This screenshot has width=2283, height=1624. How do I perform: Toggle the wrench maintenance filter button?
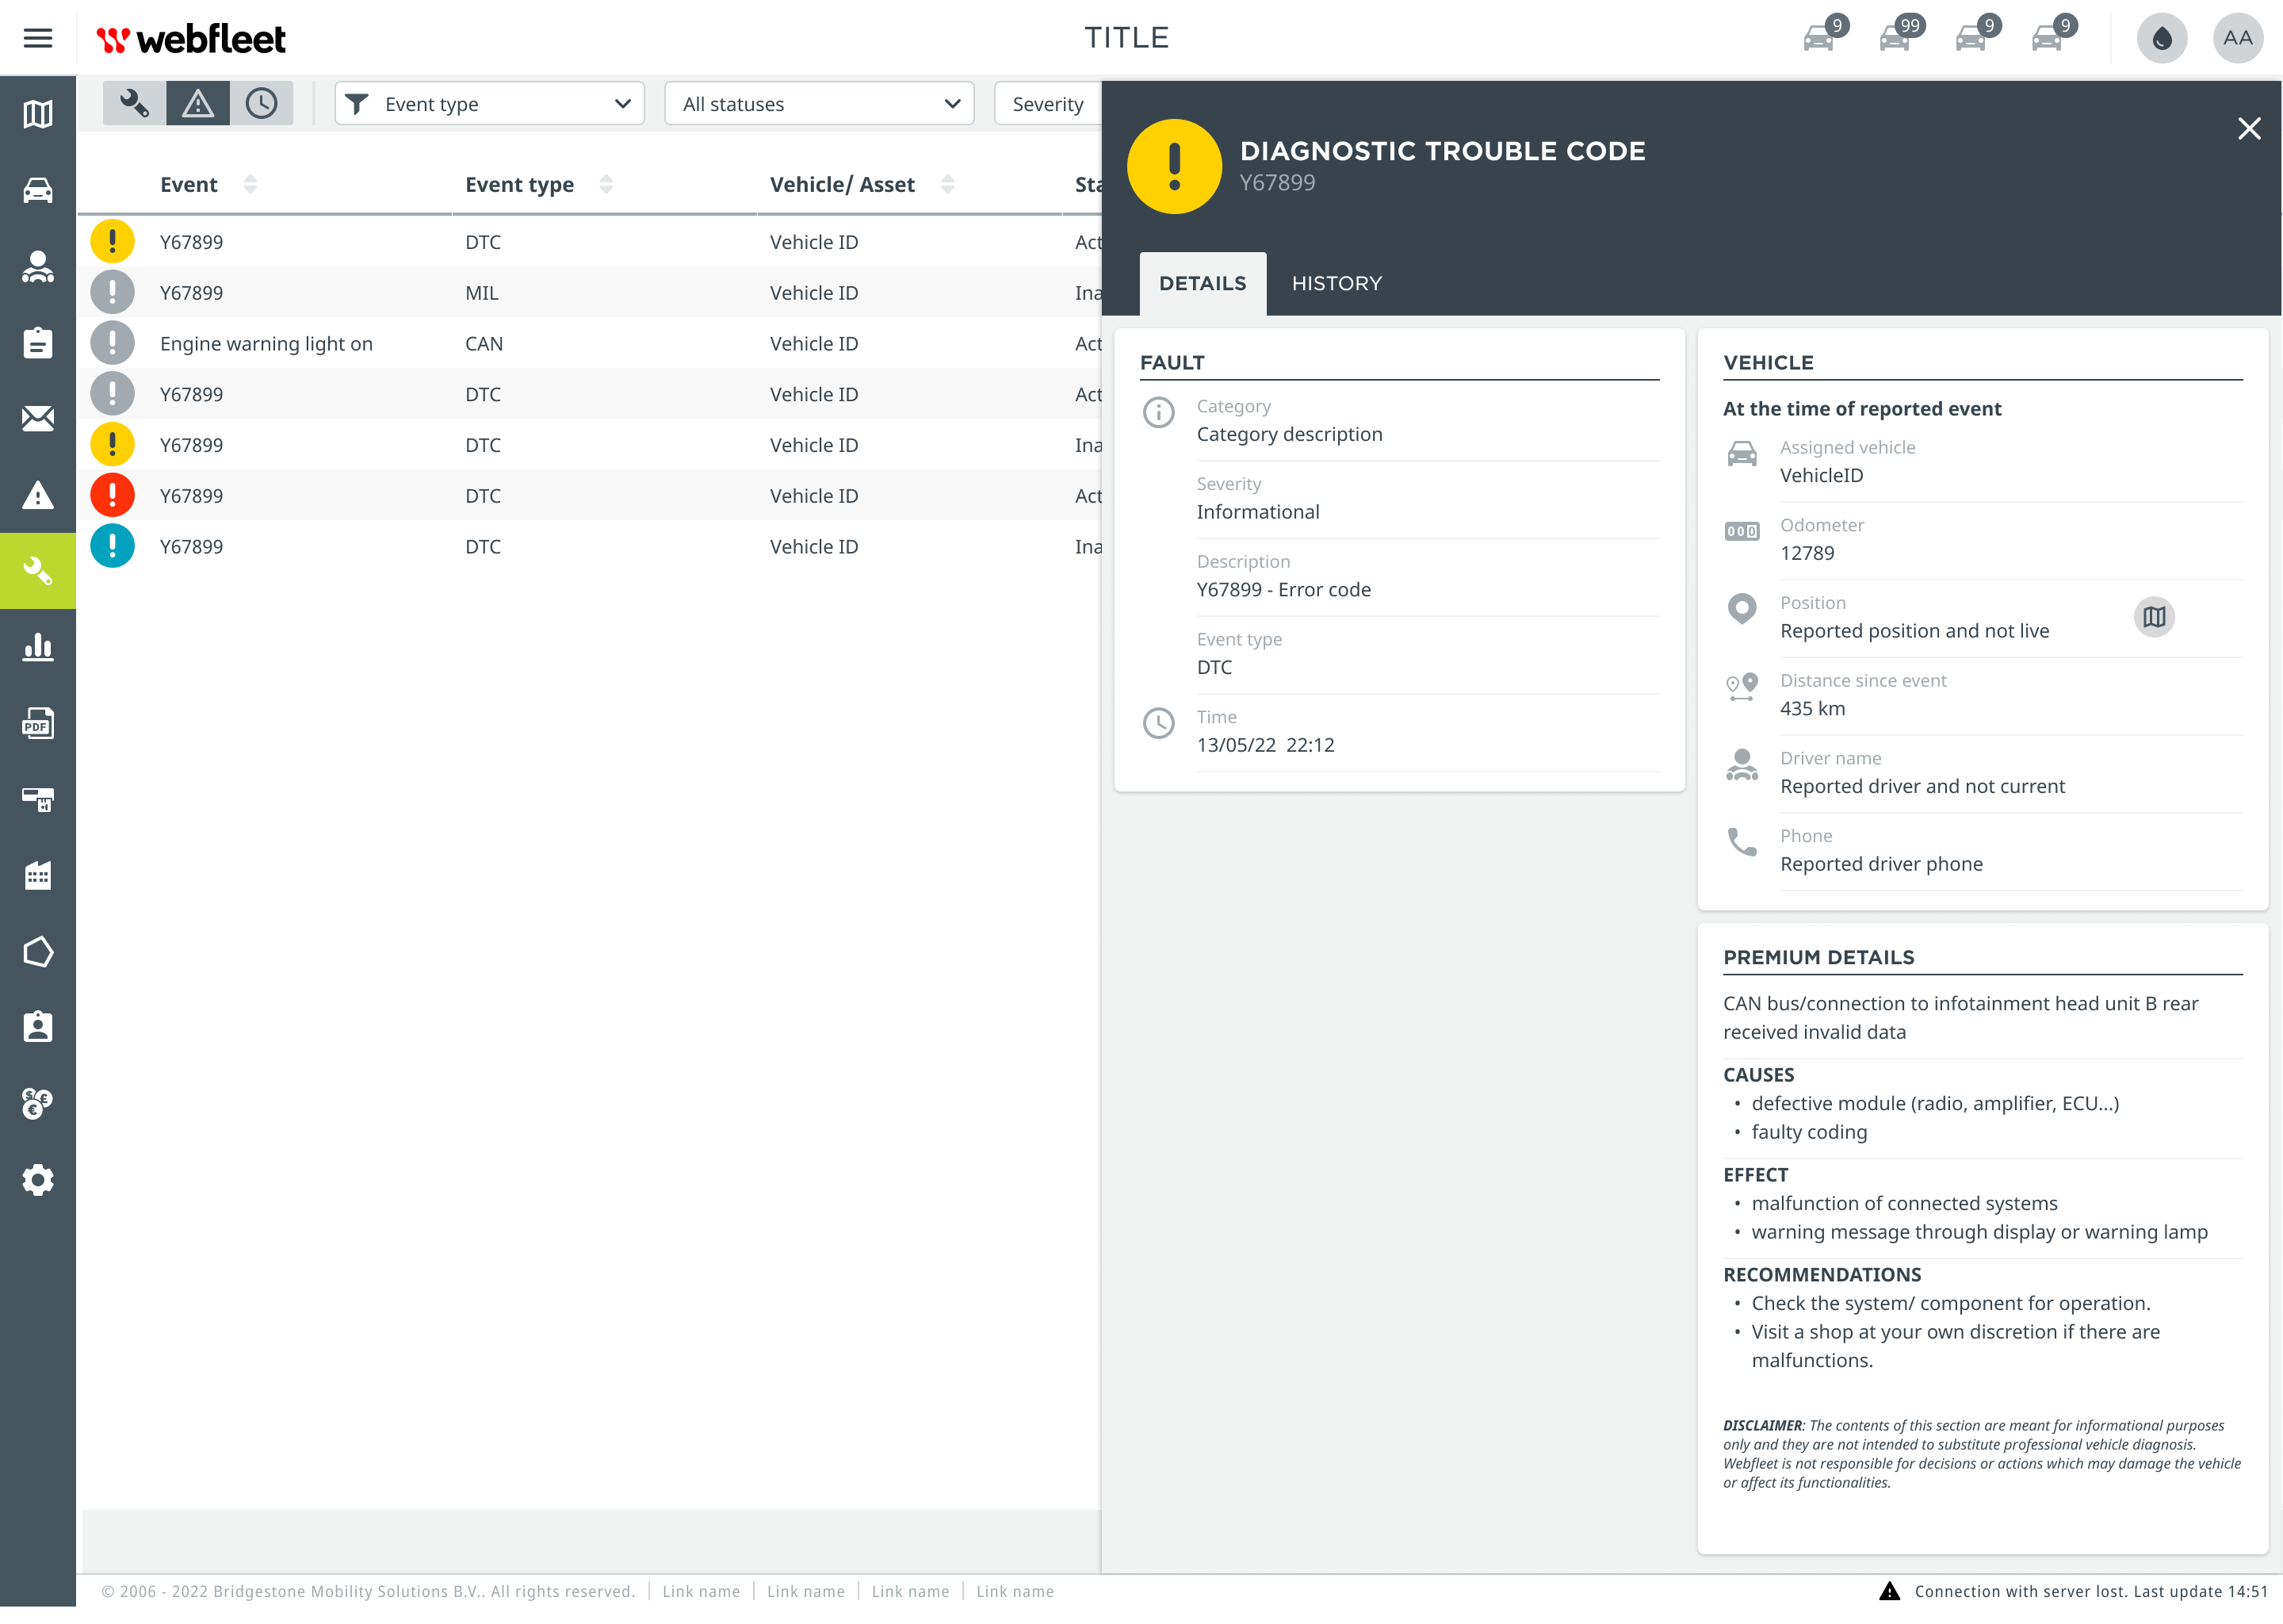[134, 103]
